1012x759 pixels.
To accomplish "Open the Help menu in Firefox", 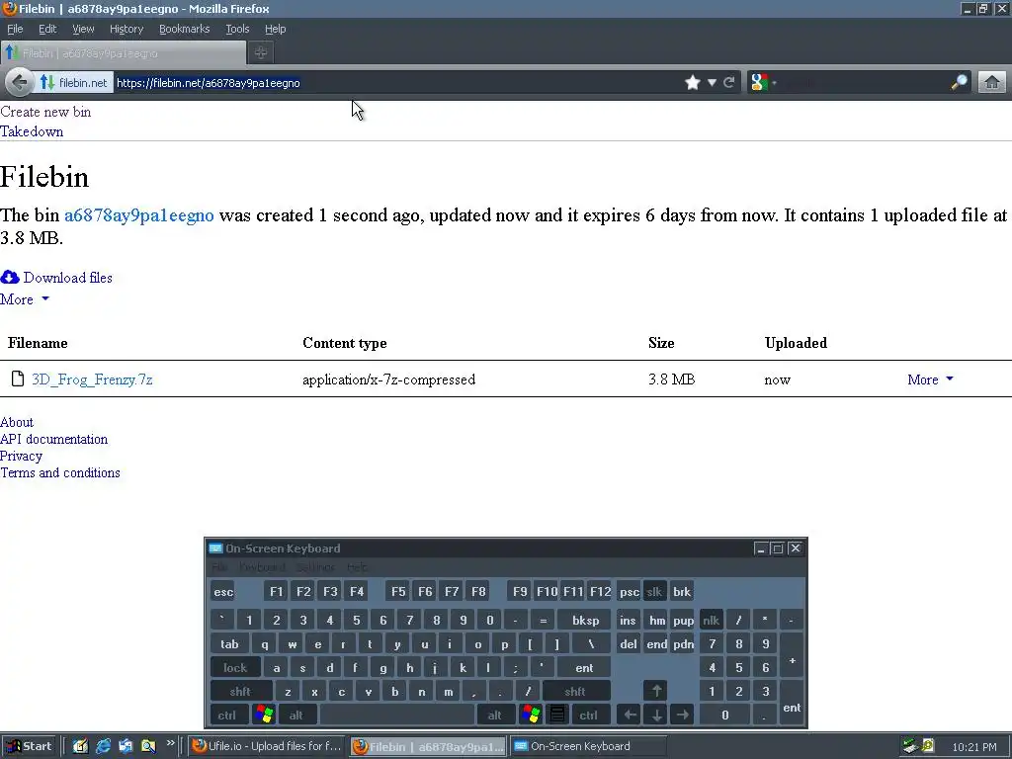I will click(275, 29).
